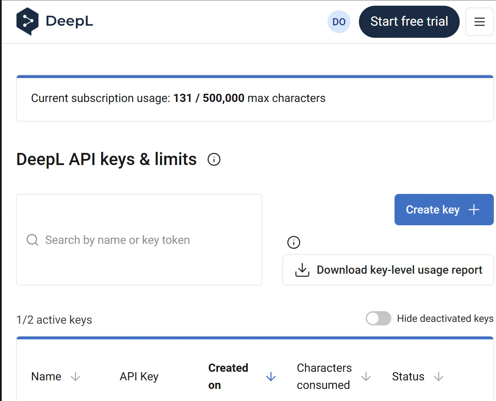Click Start free trial button
496x401 pixels.
point(409,22)
